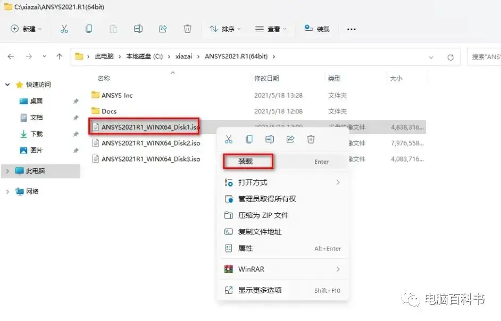Choose 复制文件地址 menu entry
The width and height of the screenshot is (501, 321).
click(x=283, y=232)
